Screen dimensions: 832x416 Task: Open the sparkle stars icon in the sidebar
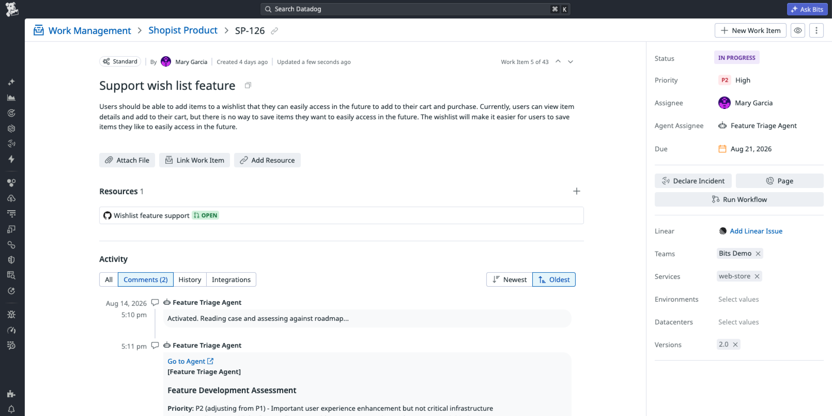[11, 82]
